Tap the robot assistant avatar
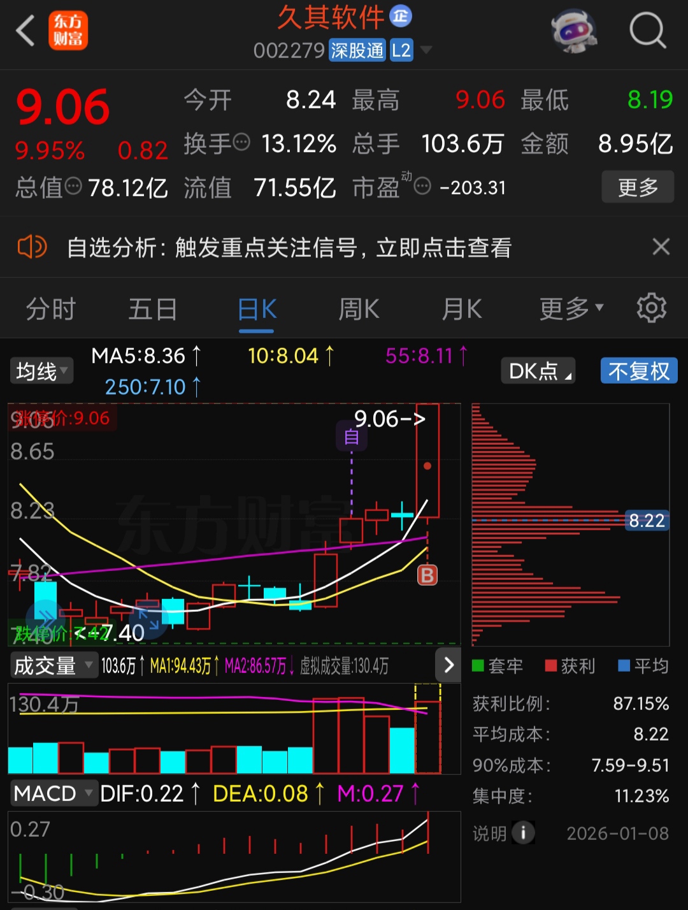Viewport: 688px width, 910px height. coord(573,31)
